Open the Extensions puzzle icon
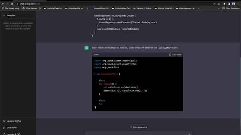The image size is (241, 135). coord(224,4)
